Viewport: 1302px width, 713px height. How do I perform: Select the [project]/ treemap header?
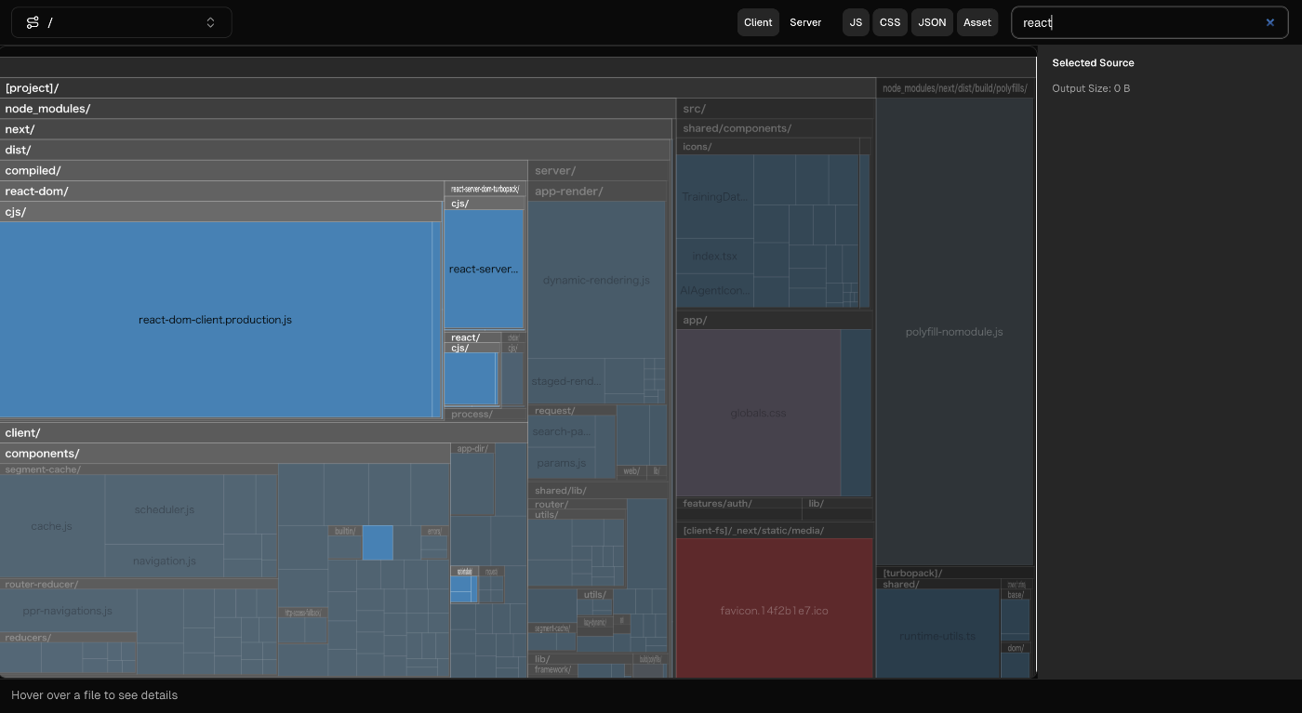[x=437, y=88]
